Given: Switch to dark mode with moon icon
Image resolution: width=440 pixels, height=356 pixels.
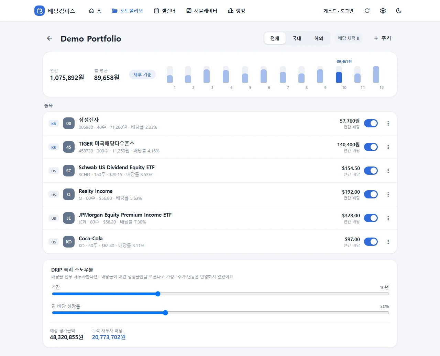Looking at the screenshot, I should tap(399, 11).
